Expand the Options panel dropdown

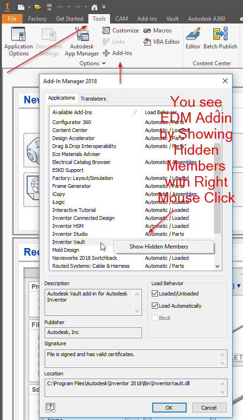point(104,63)
